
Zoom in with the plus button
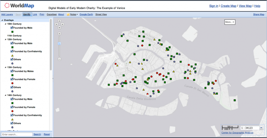click(59, 34)
